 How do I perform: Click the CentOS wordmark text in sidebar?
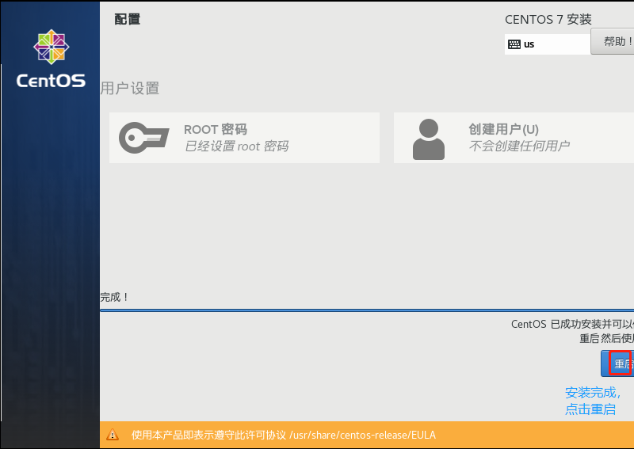(51, 80)
